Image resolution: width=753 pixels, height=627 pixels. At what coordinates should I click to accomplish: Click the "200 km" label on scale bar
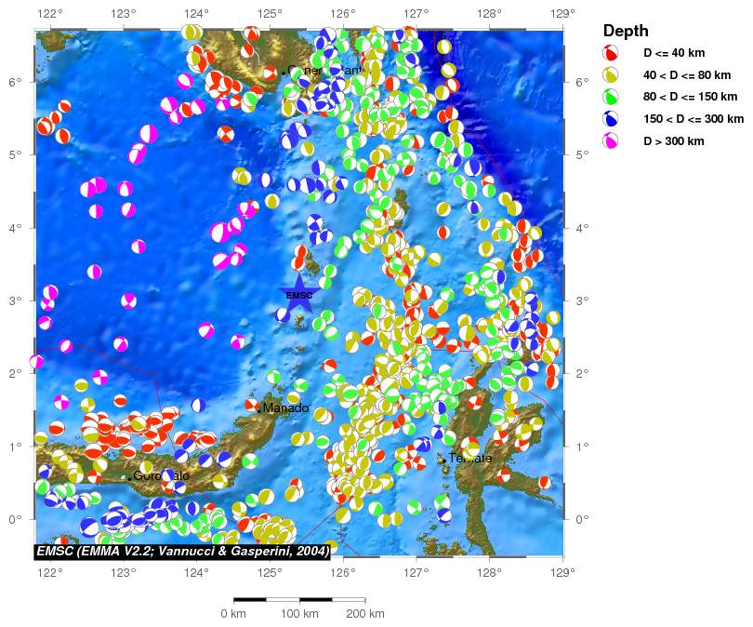364,614
